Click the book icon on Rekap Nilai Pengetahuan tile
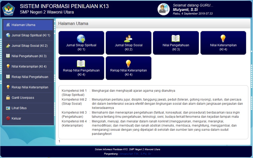Screen dimensions: 253x158 (x=81, y=64)
